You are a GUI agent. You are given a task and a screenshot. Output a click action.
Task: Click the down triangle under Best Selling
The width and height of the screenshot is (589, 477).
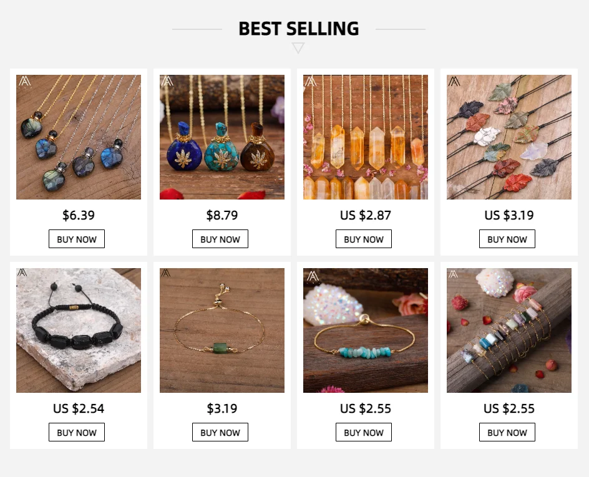[x=298, y=48]
